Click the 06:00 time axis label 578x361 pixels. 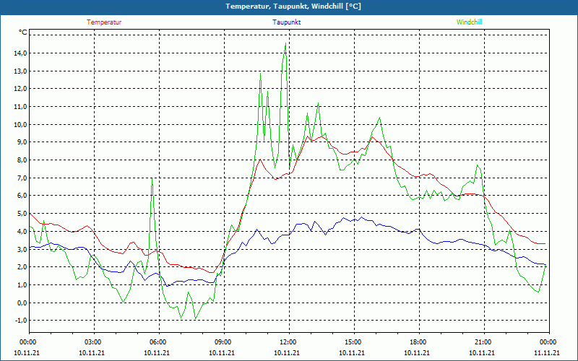tap(158, 342)
